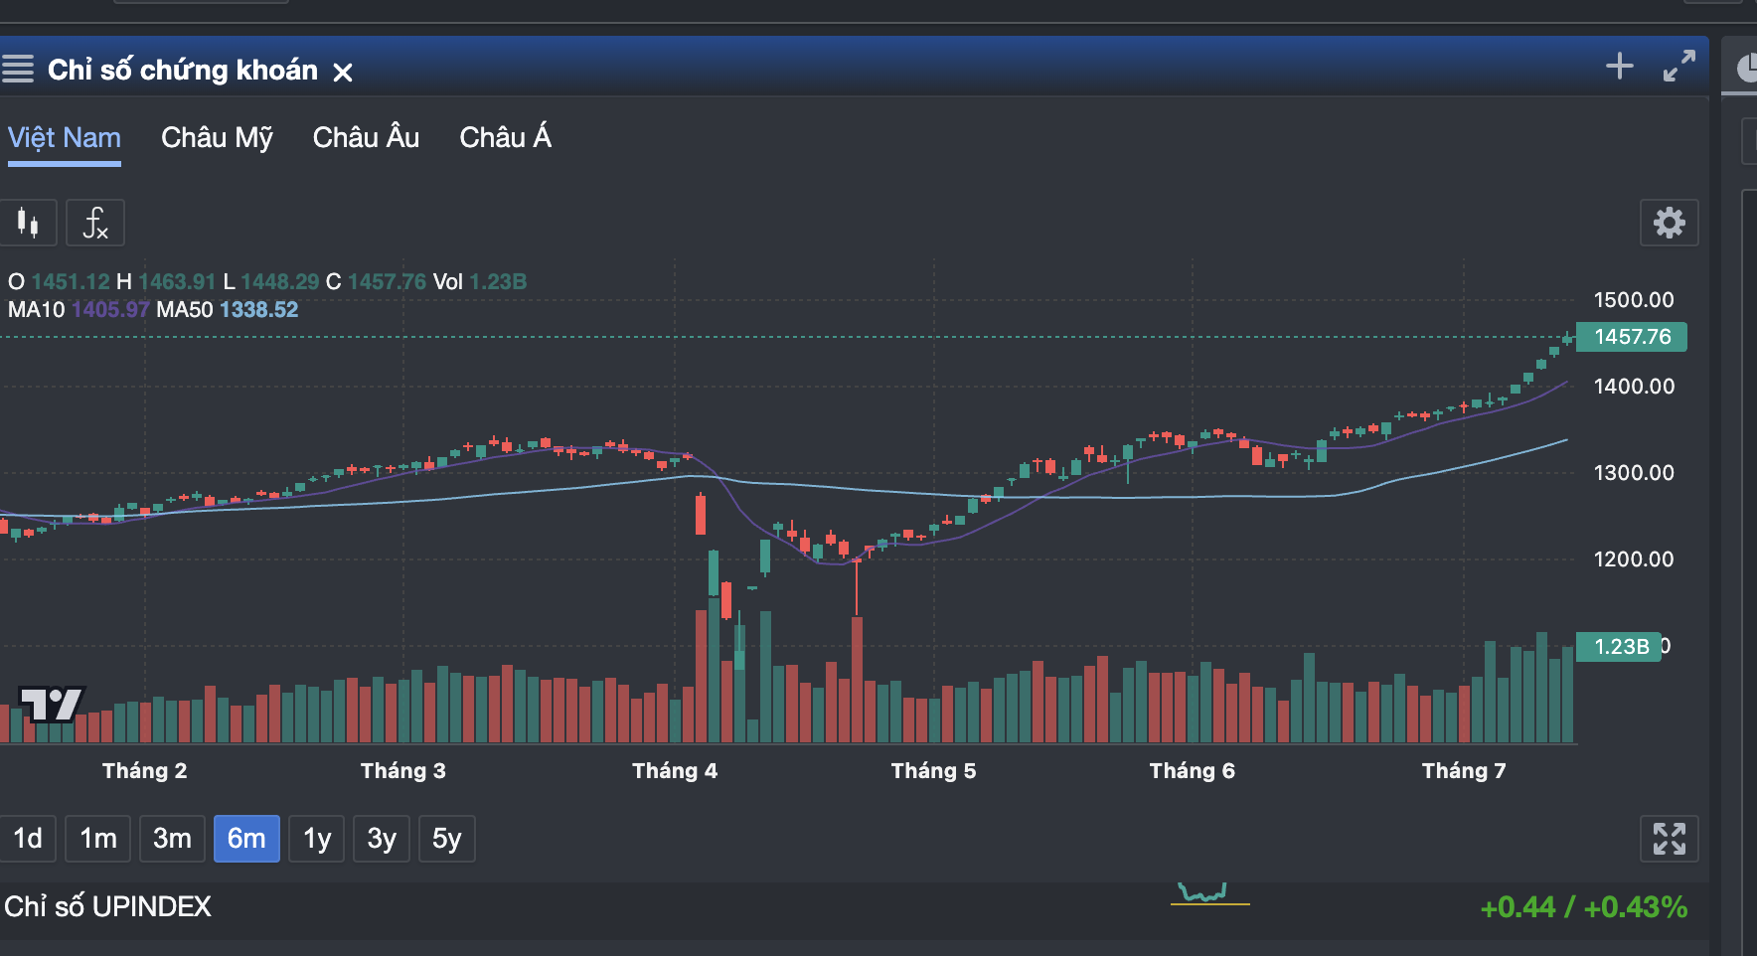Click the 1457.76 current price label

coord(1631,337)
